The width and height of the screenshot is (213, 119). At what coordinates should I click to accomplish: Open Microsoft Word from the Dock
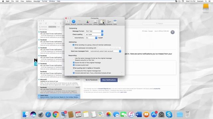pyautogui.click(x=138, y=114)
